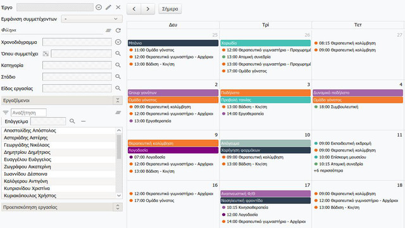
Task: Click the magnifier next to Είδος εργασίας
Action: pos(118,88)
